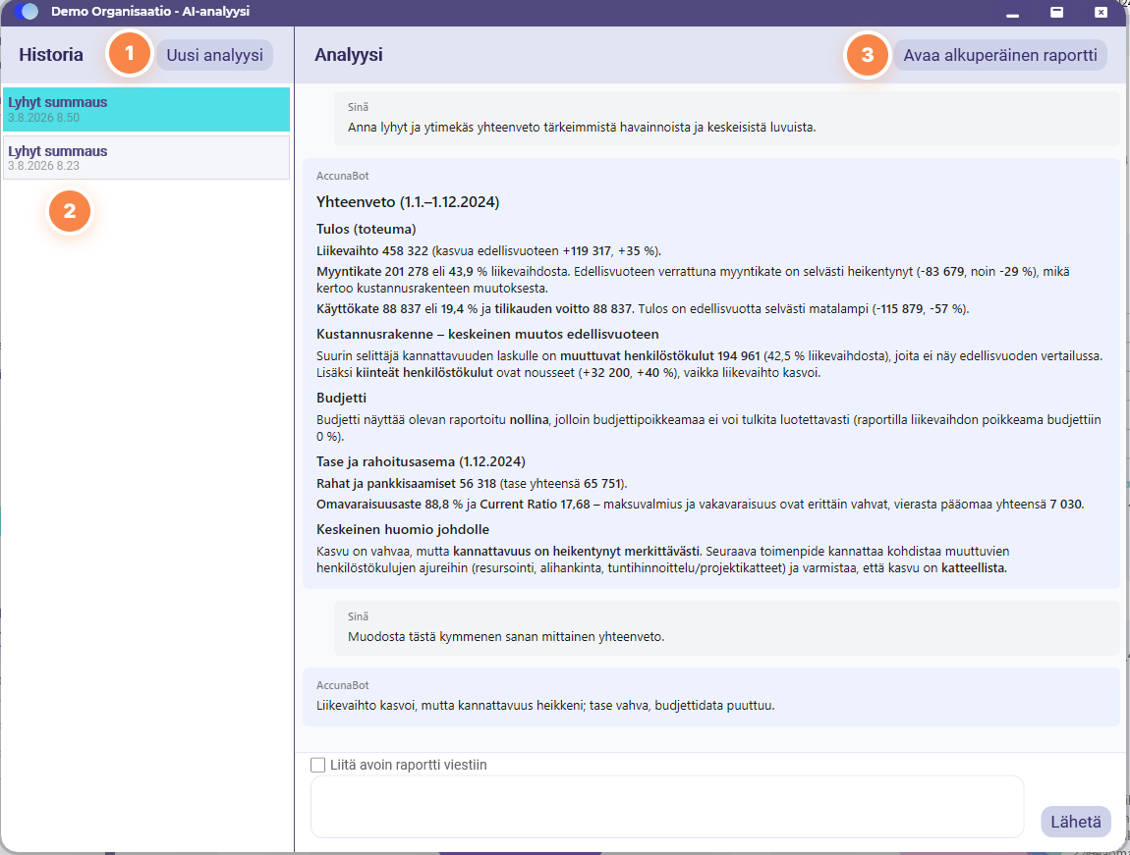Click user message Muodosta tästä kymmenen sanan
Image resolution: width=1130 pixels, height=855 pixels.
coord(506,637)
